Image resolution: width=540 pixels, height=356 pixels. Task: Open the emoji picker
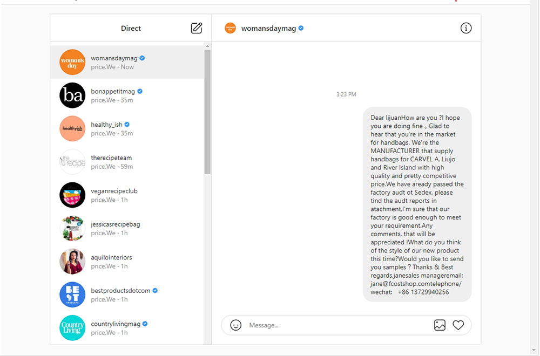point(235,325)
